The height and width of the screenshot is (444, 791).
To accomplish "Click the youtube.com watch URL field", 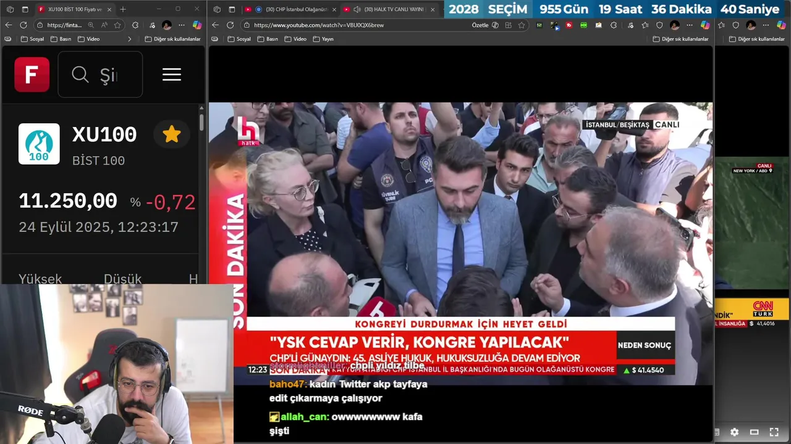I will coord(319,25).
